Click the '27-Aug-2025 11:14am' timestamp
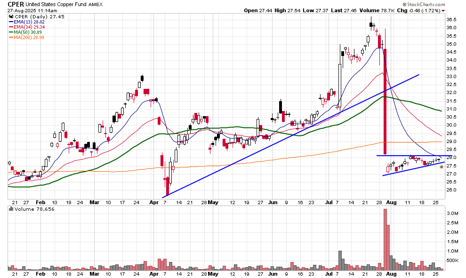 (x=32, y=11)
